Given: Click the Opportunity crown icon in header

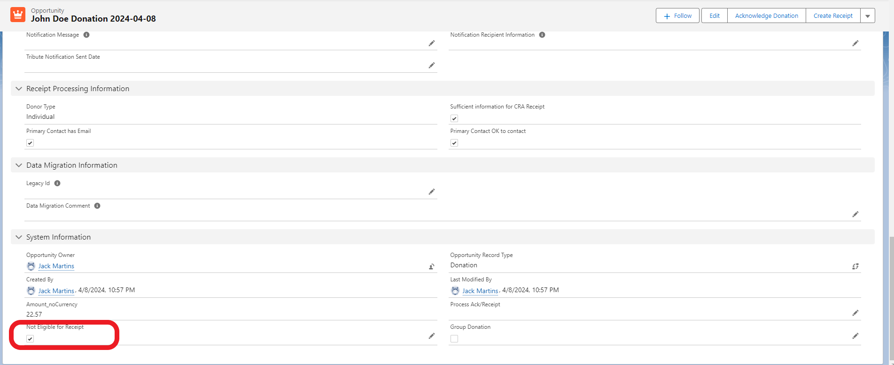Looking at the screenshot, I should point(18,15).
